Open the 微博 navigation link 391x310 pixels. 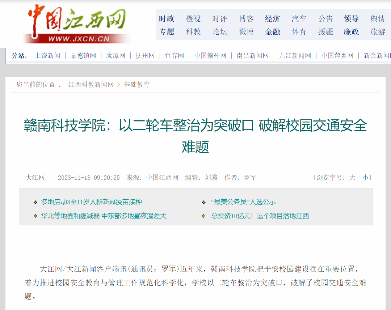pyautogui.click(x=246, y=32)
